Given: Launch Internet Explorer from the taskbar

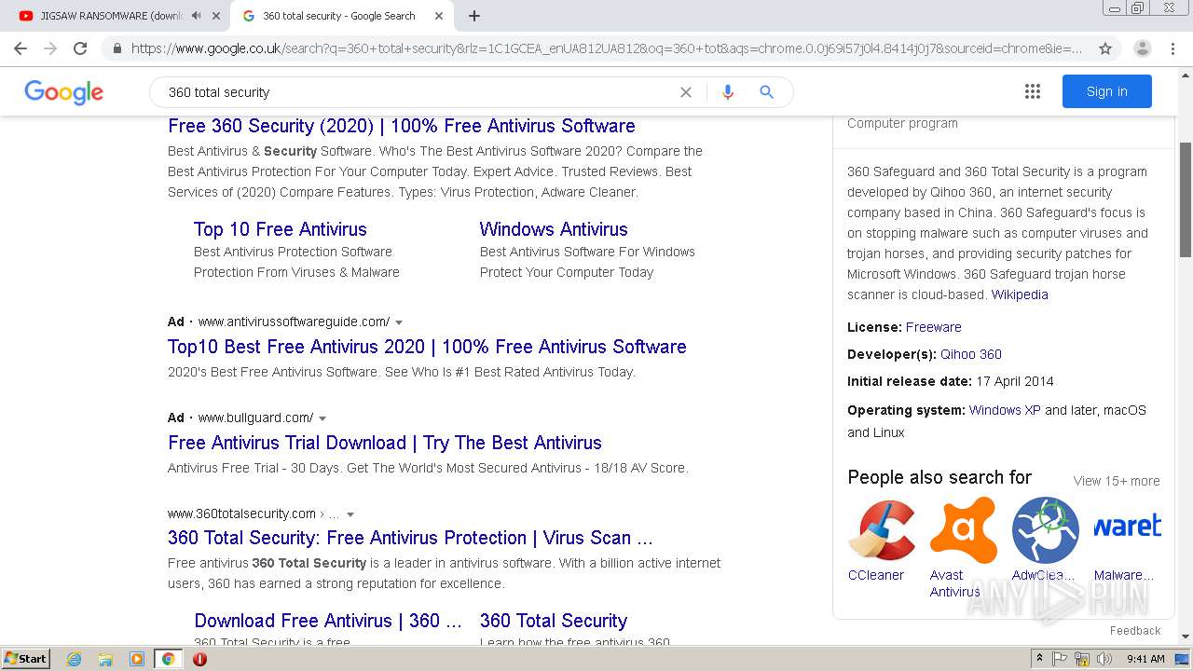Looking at the screenshot, I should click(74, 659).
